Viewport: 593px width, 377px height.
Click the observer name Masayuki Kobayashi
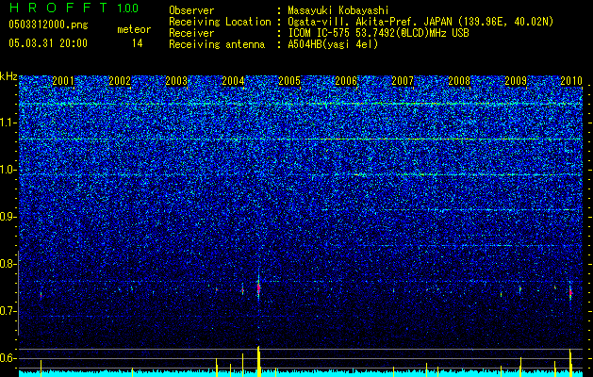[x=338, y=10]
